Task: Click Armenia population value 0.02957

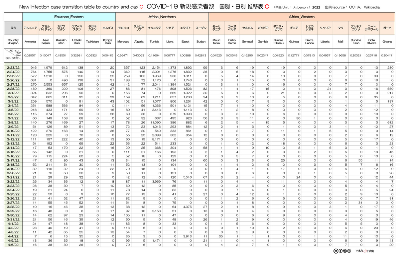Action: pos(31,55)
